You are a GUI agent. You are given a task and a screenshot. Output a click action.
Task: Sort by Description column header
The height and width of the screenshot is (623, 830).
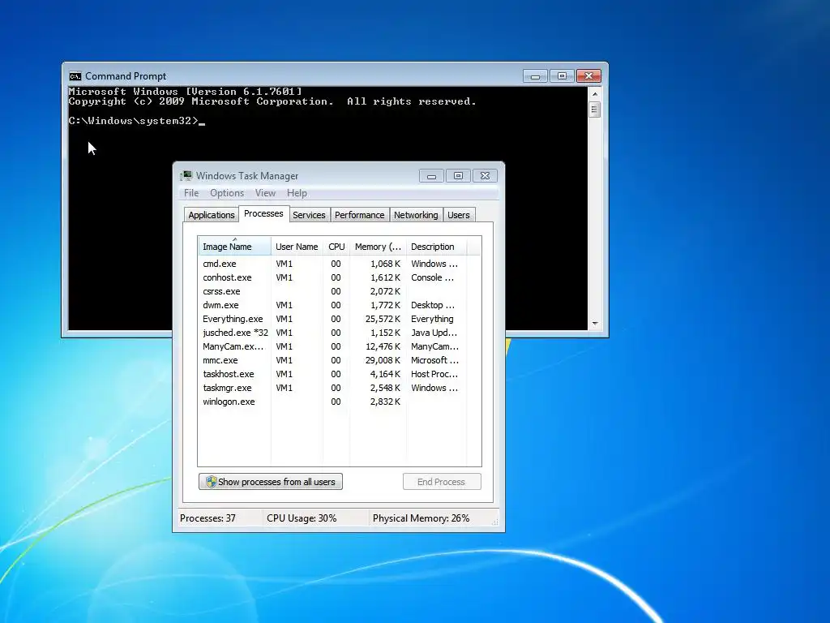(436, 247)
